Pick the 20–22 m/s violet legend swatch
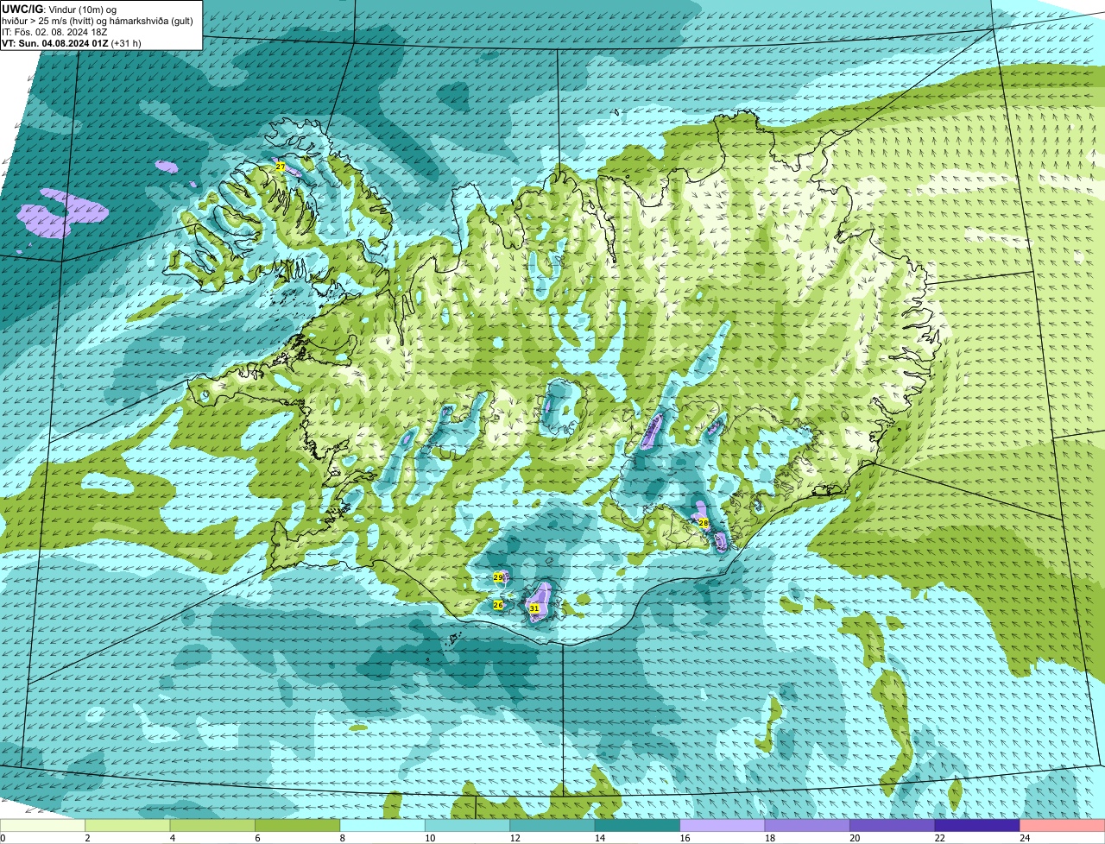The image size is (1105, 844). [x=893, y=826]
